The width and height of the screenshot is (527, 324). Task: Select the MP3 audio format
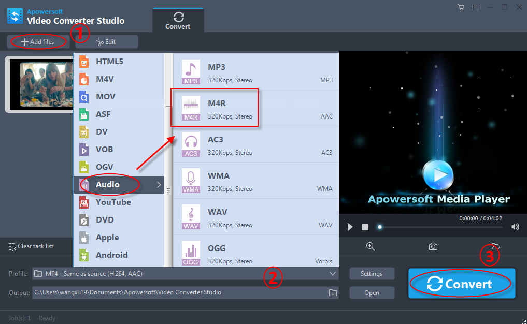(256, 72)
